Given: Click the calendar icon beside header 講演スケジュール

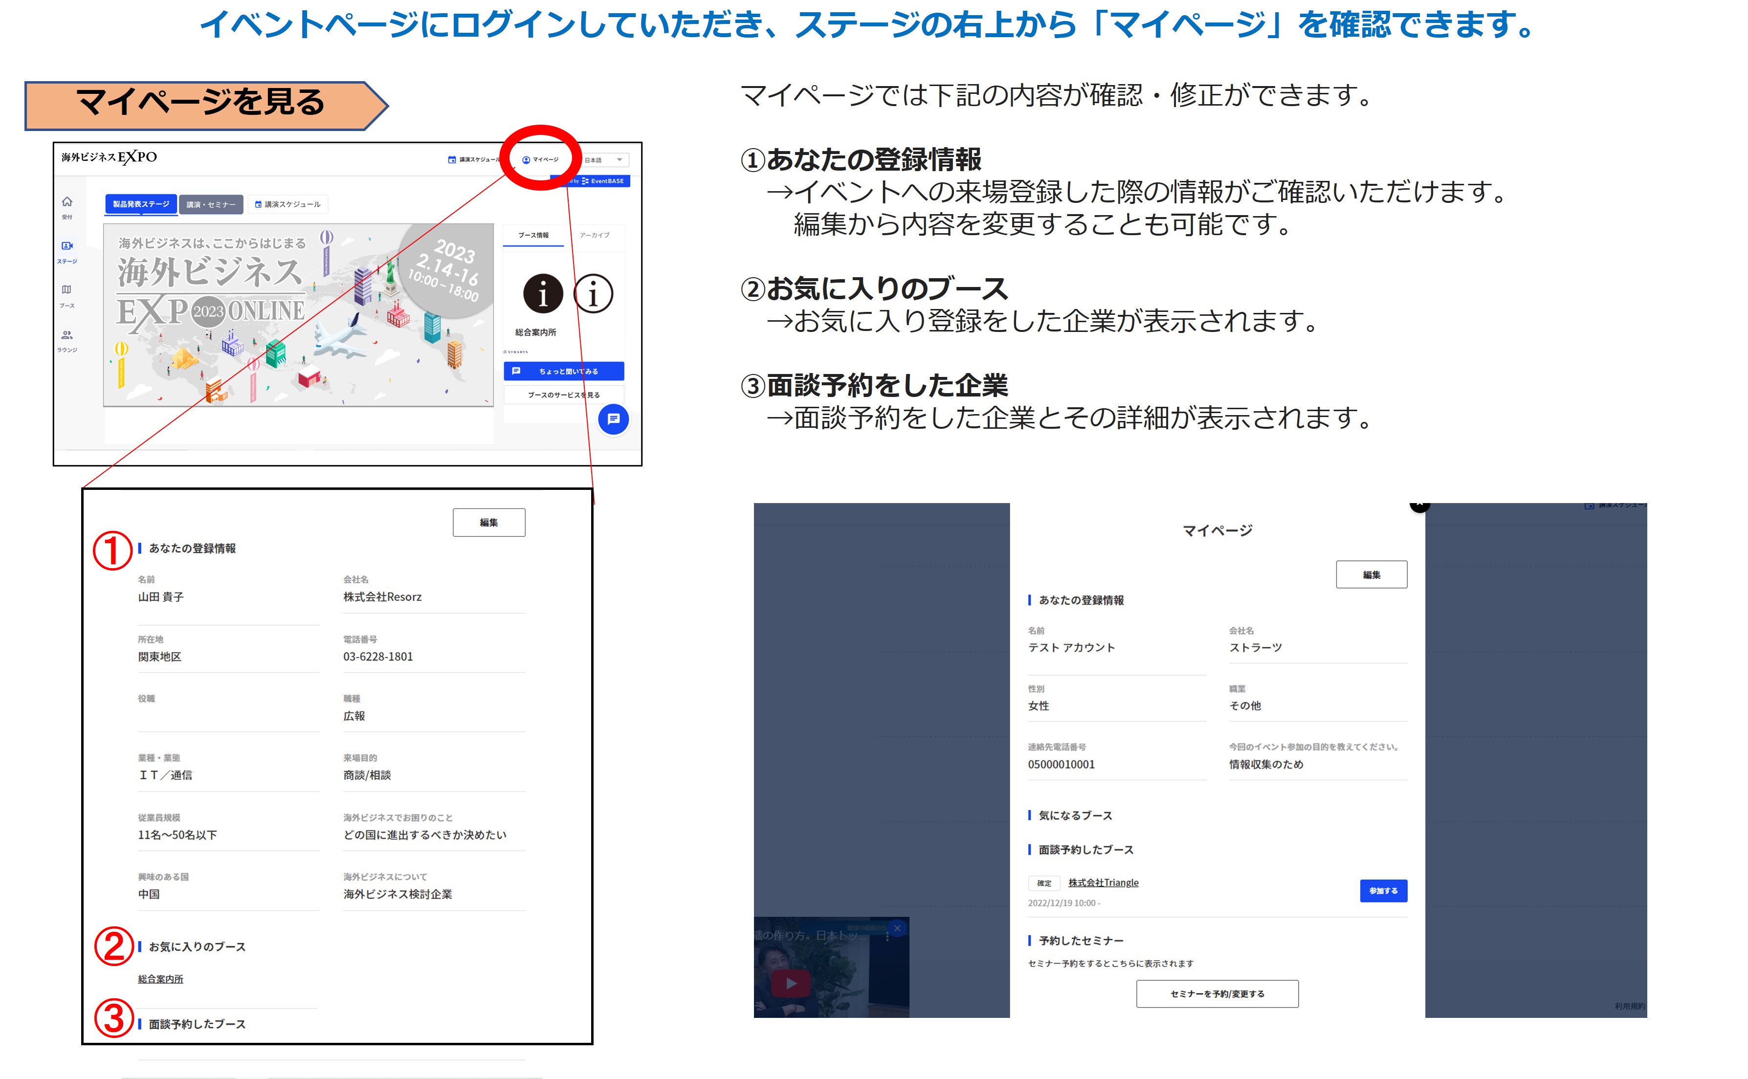Looking at the screenshot, I should [452, 160].
